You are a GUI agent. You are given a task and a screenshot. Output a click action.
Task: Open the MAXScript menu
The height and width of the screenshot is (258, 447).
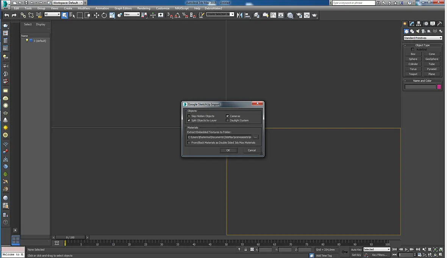tap(181, 8)
